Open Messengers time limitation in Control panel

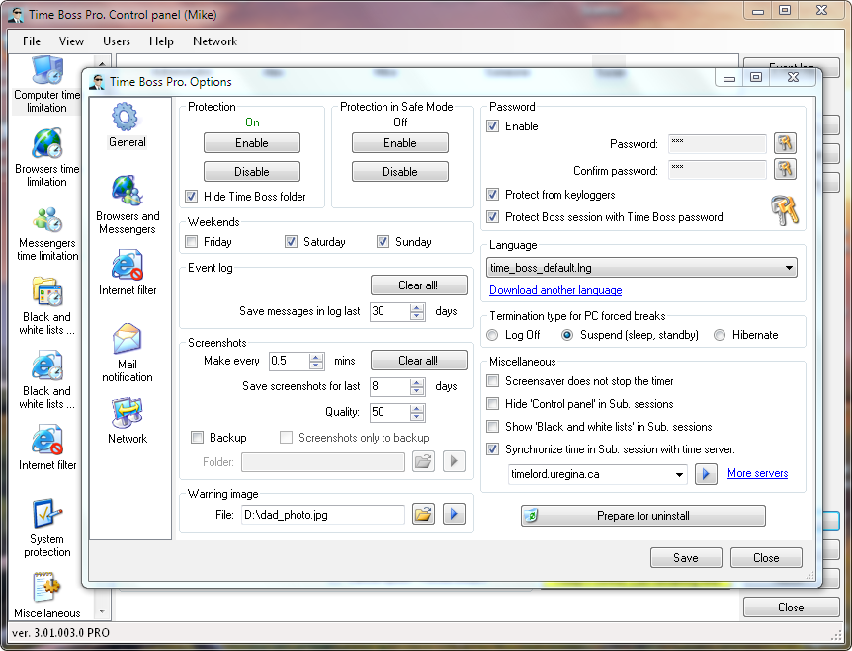[x=46, y=233]
